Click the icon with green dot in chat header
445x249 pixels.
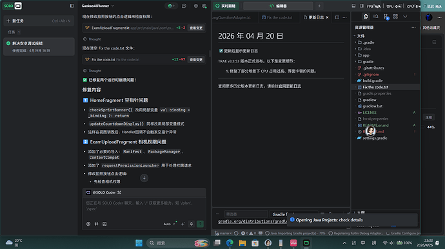point(204,6)
